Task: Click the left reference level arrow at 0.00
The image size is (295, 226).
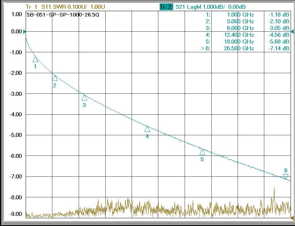Action: [x=24, y=32]
